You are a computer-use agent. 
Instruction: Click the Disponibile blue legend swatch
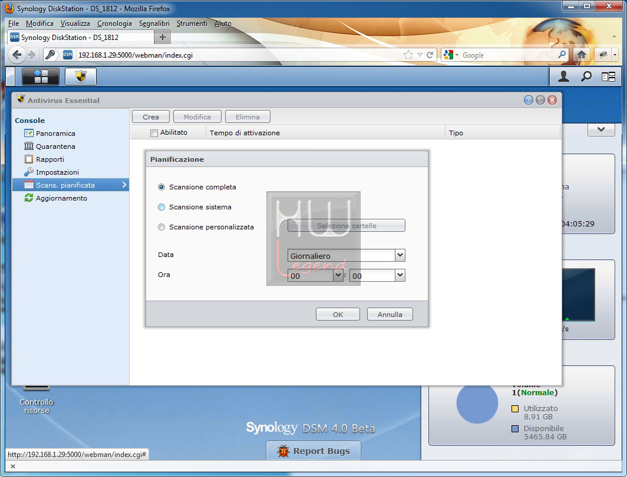pyautogui.click(x=515, y=429)
